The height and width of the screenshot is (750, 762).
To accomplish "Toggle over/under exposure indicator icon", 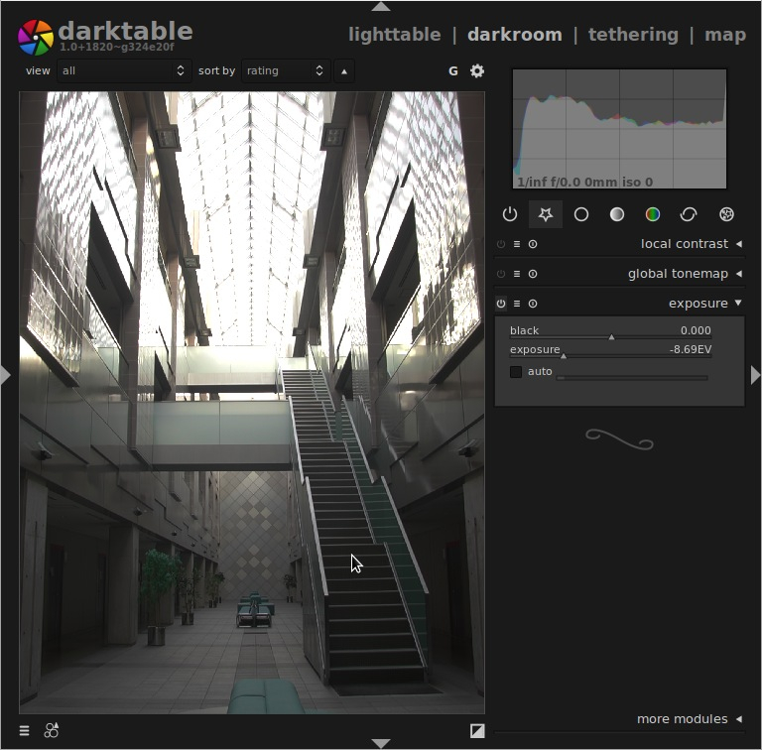I will click(x=477, y=730).
